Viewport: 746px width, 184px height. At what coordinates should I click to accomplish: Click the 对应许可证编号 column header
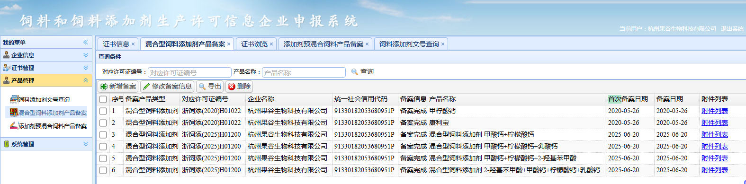(213, 99)
